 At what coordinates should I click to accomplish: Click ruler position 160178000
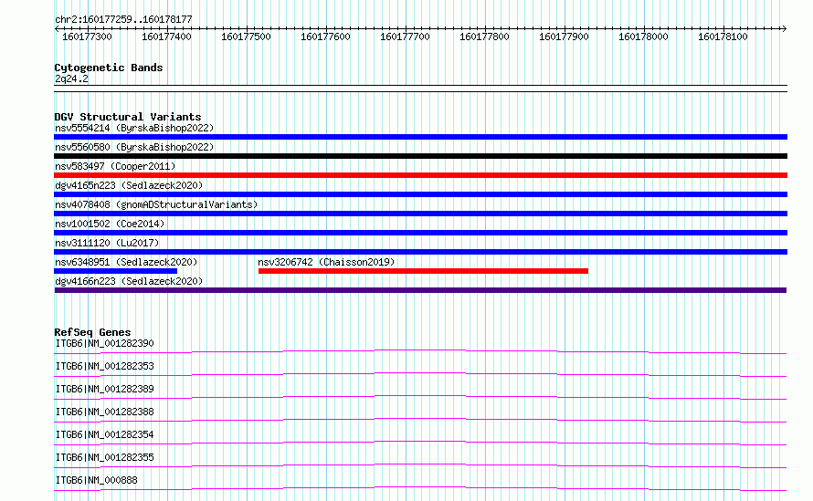[643, 37]
